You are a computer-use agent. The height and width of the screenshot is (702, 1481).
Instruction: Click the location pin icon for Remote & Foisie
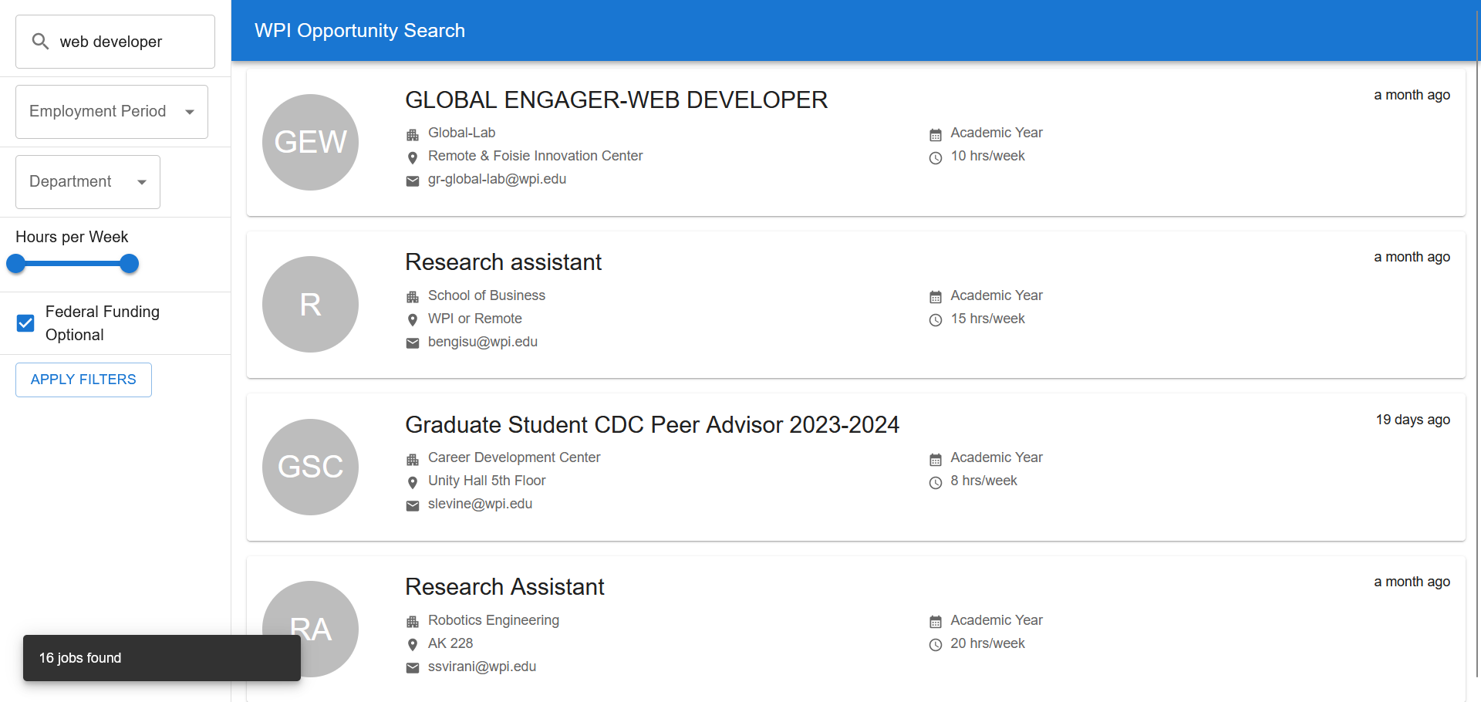[x=413, y=157]
